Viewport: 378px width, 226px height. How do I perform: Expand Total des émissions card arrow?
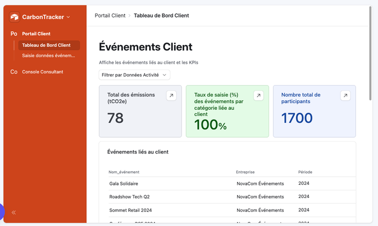(x=171, y=95)
